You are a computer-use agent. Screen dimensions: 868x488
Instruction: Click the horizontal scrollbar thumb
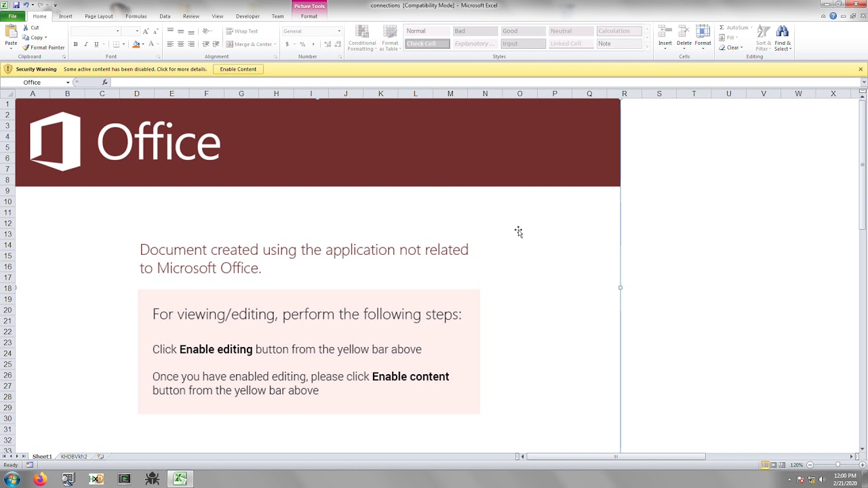coord(616,457)
